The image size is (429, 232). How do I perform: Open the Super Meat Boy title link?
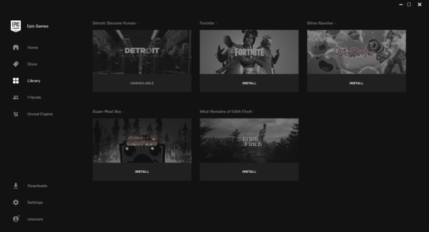click(107, 112)
